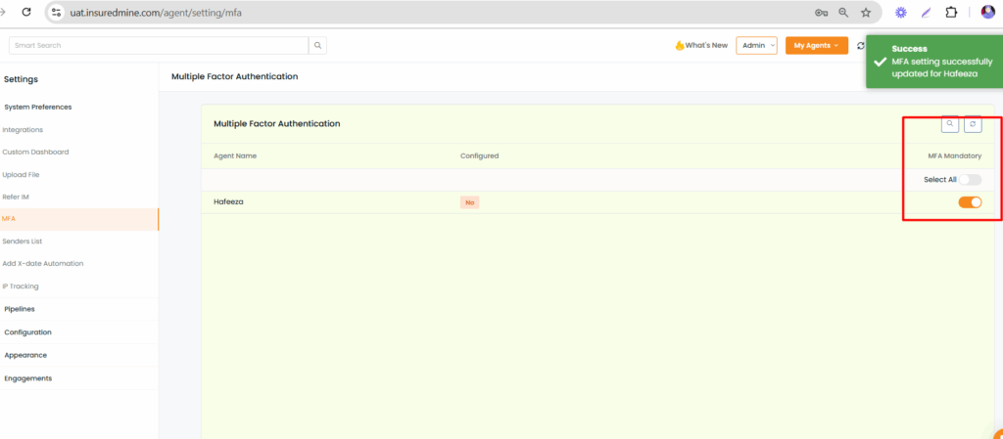Image resolution: width=1003 pixels, height=439 pixels.
Task: Click agent name Hafeeza
Action: [228, 202]
